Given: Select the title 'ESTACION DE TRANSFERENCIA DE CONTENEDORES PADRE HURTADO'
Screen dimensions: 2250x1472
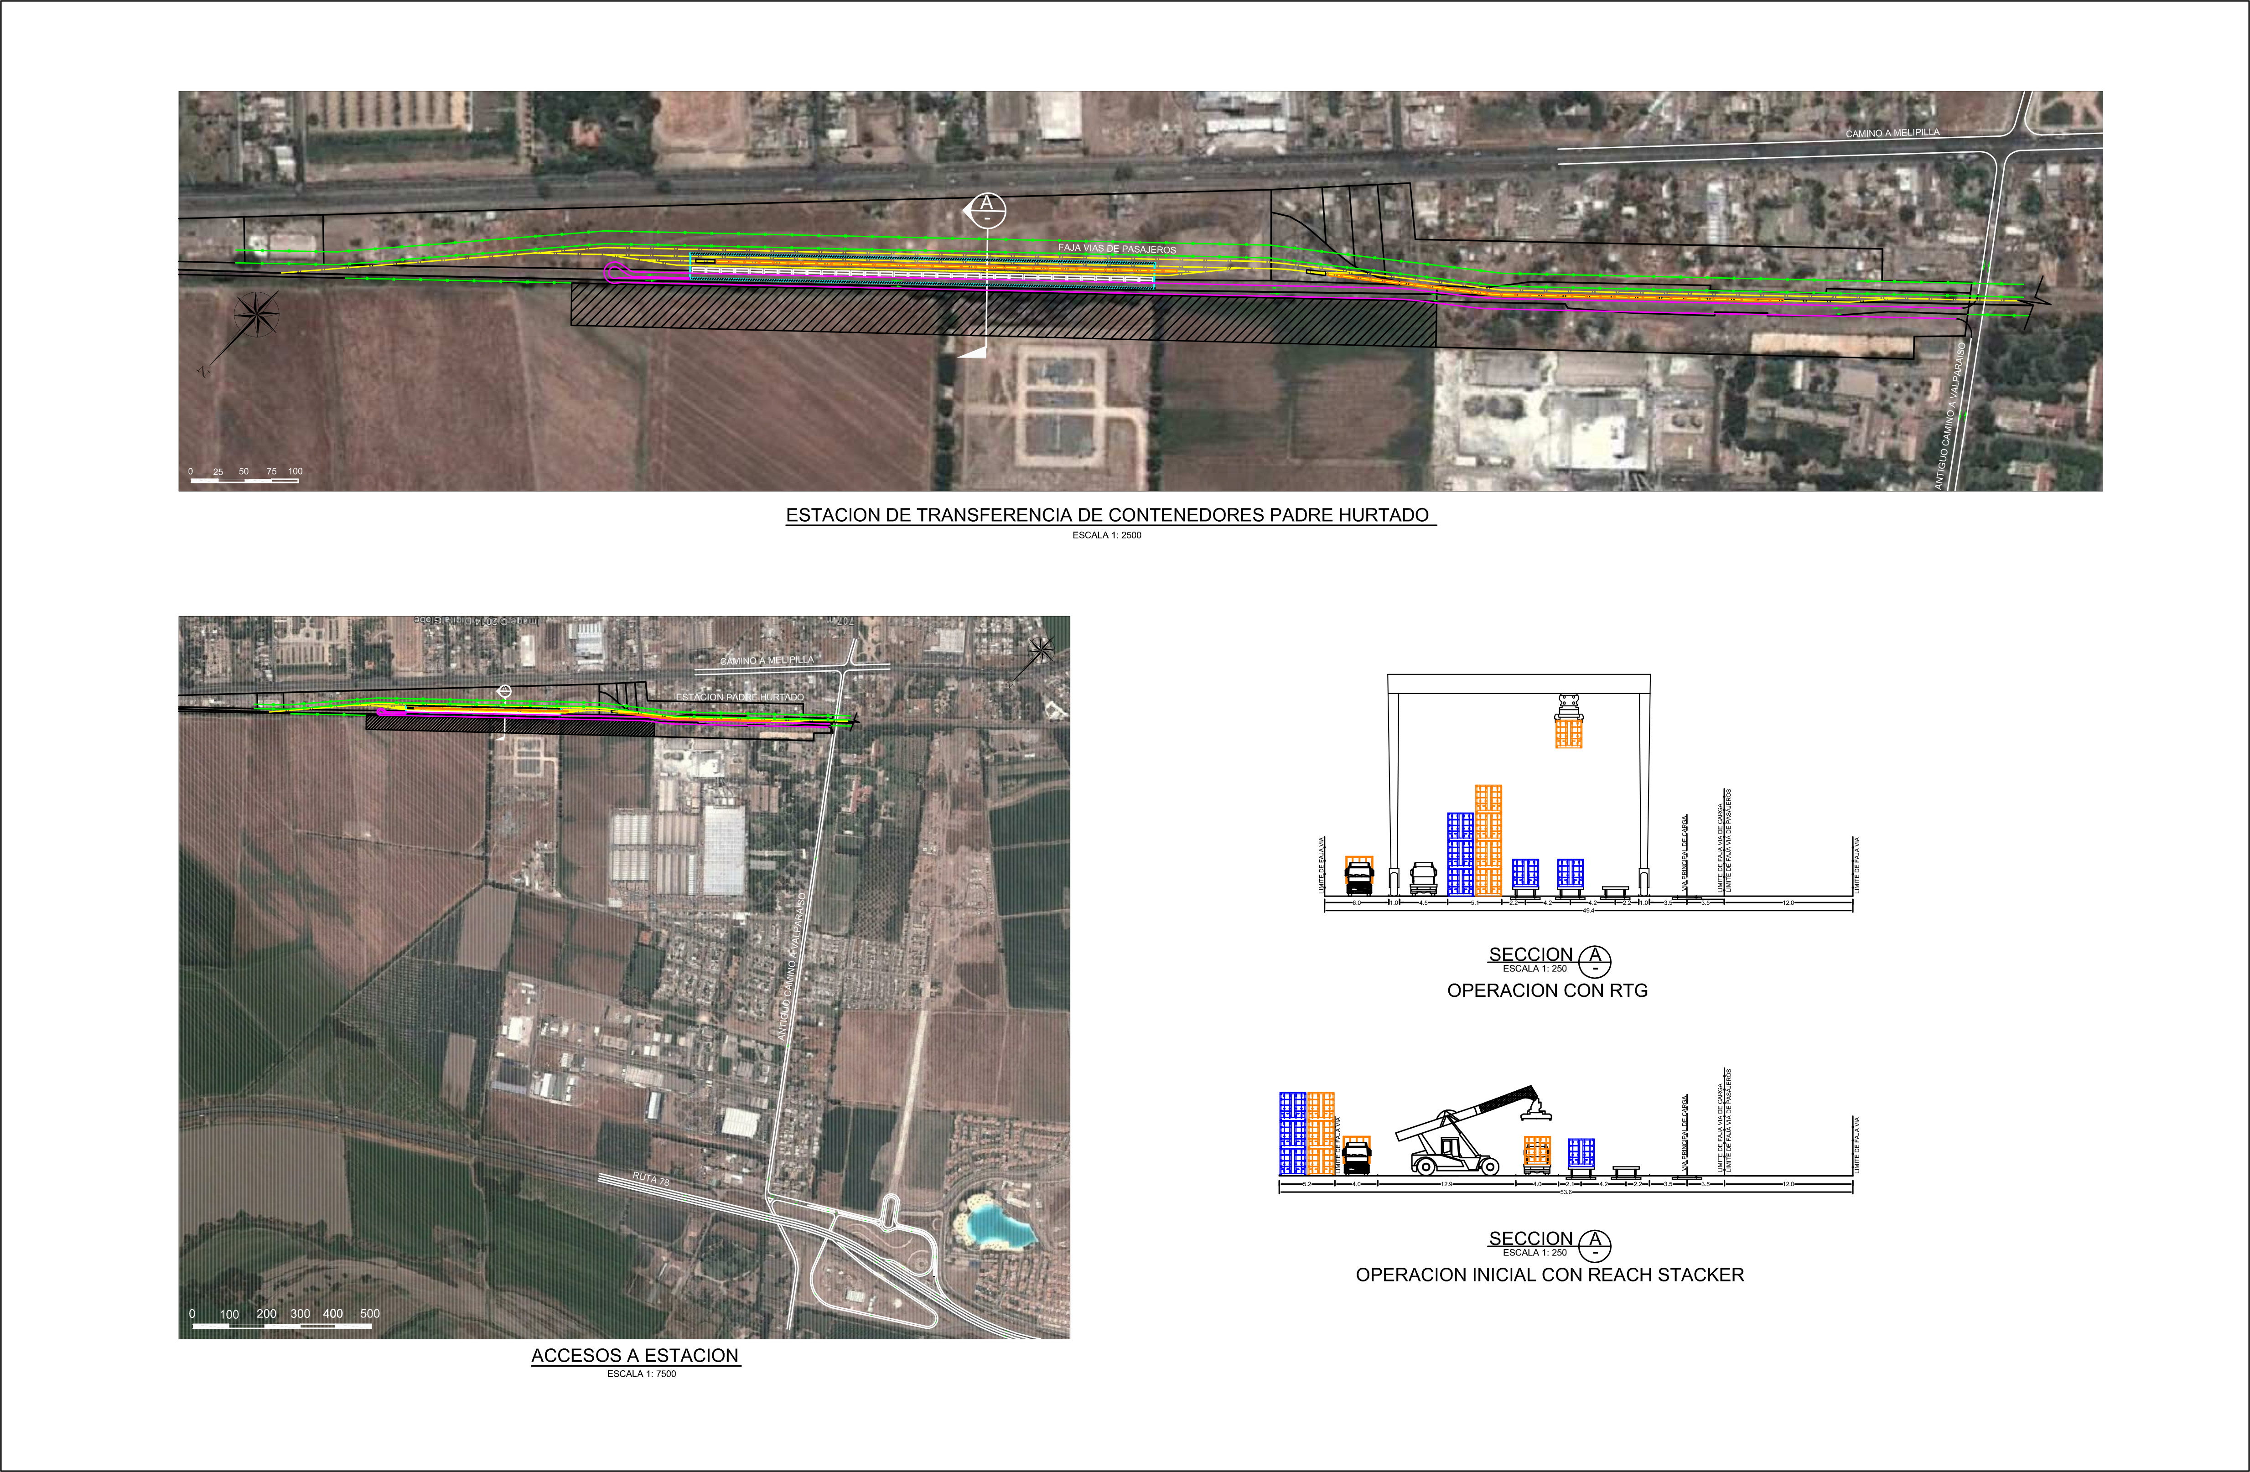Looking at the screenshot, I should click(1107, 515).
